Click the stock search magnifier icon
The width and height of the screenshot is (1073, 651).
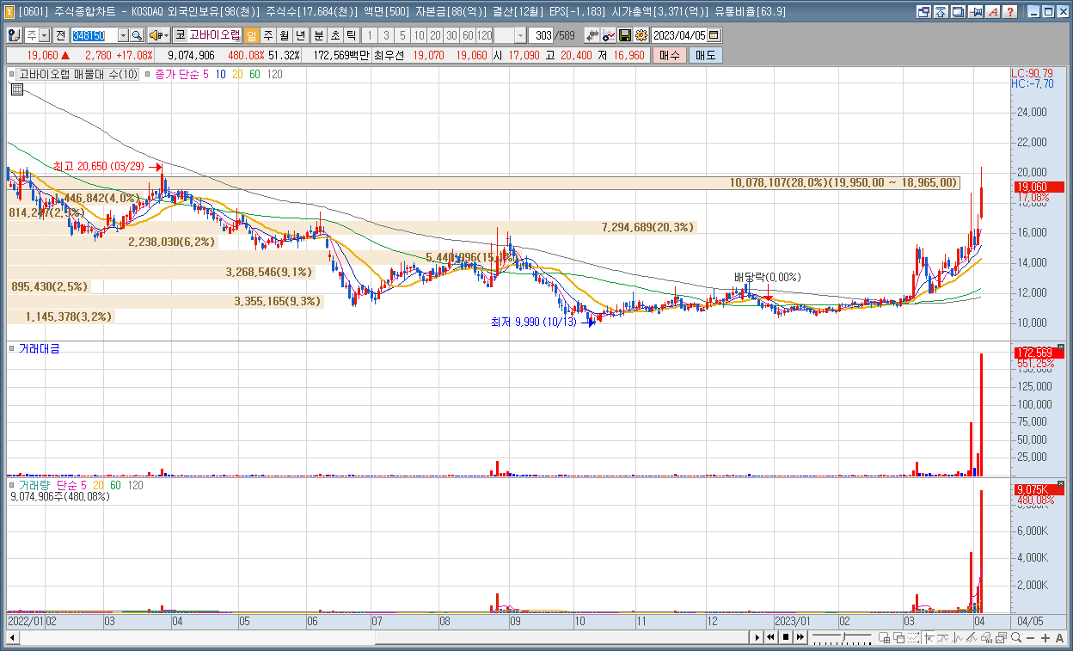[138, 35]
